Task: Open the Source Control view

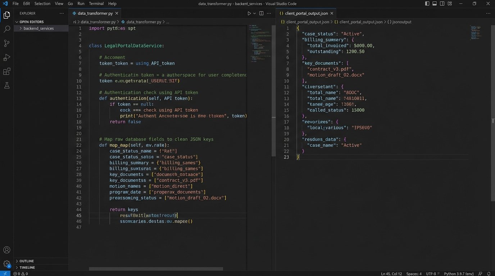Action: click(6, 43)
